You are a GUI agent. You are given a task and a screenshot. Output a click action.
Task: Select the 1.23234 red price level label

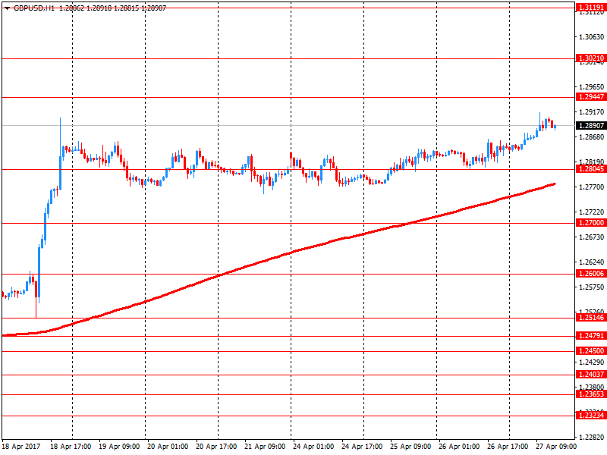point(591,416)
